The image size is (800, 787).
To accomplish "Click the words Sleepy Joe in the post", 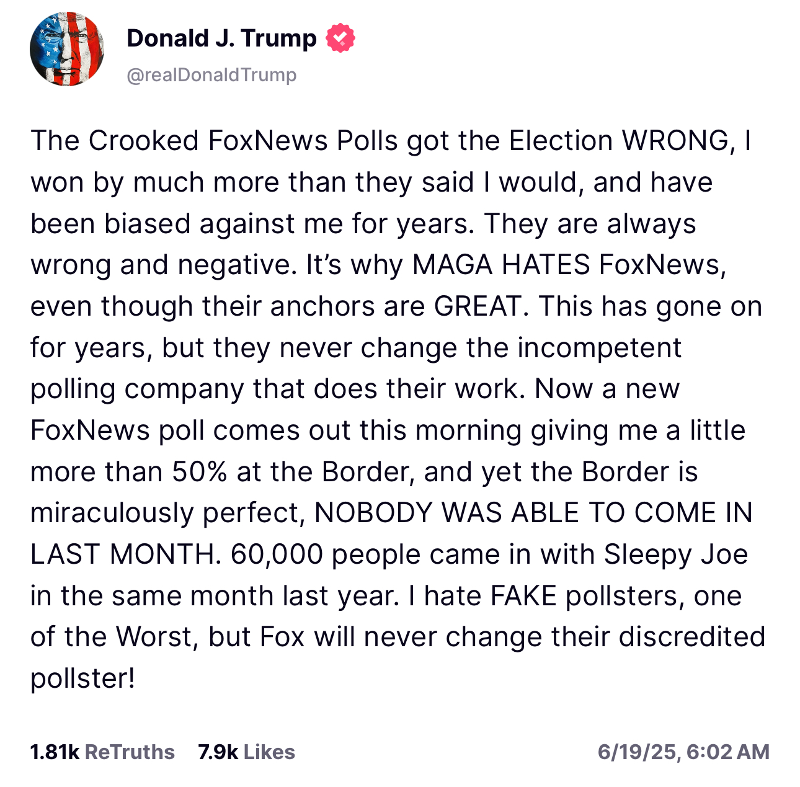I will click(676, 555).
